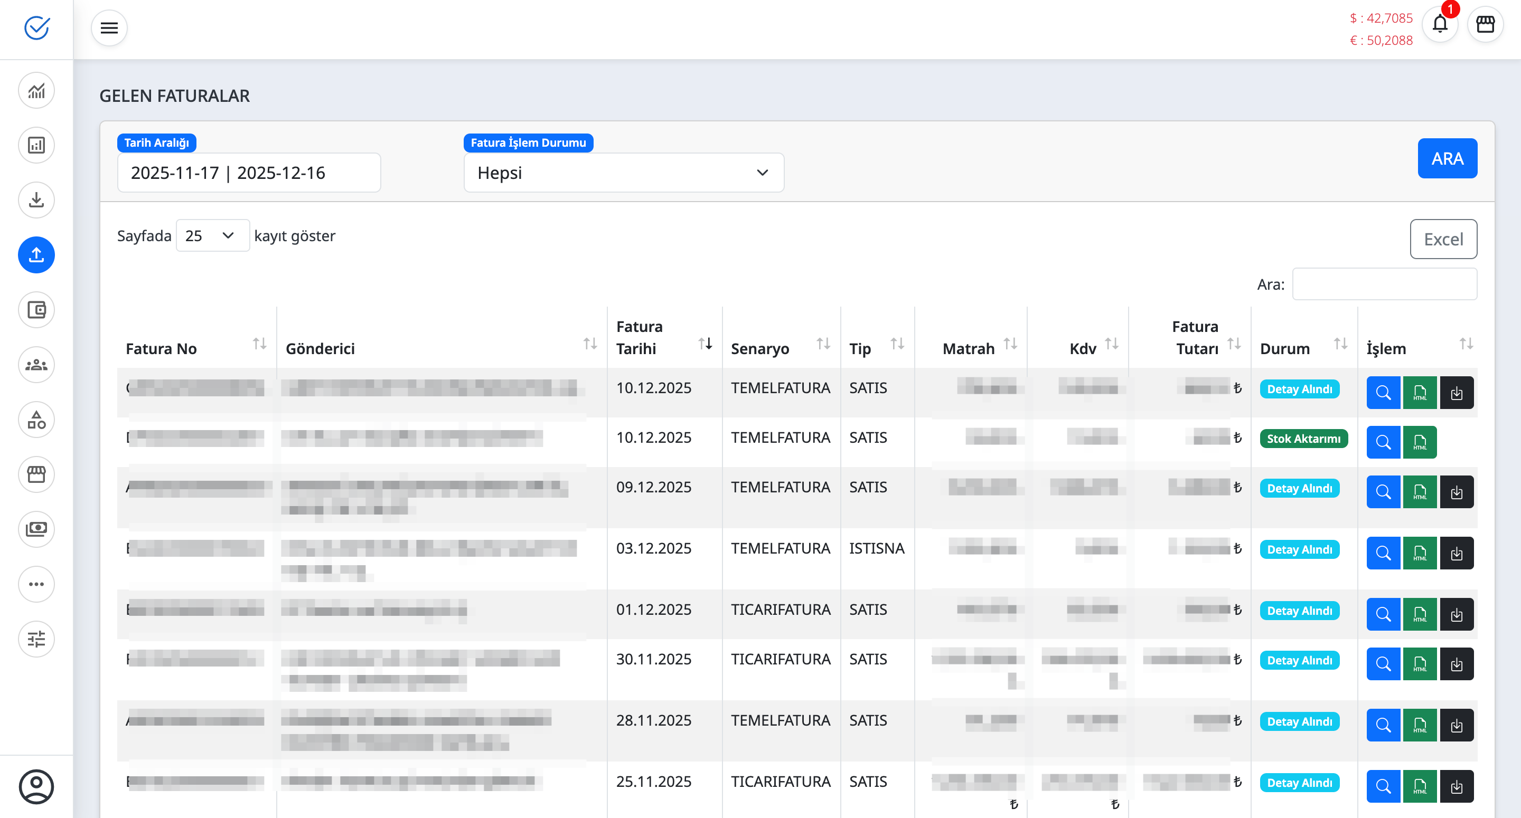Sort the table by Matrah column
1521x818 pixels.
pos(1010,344)
